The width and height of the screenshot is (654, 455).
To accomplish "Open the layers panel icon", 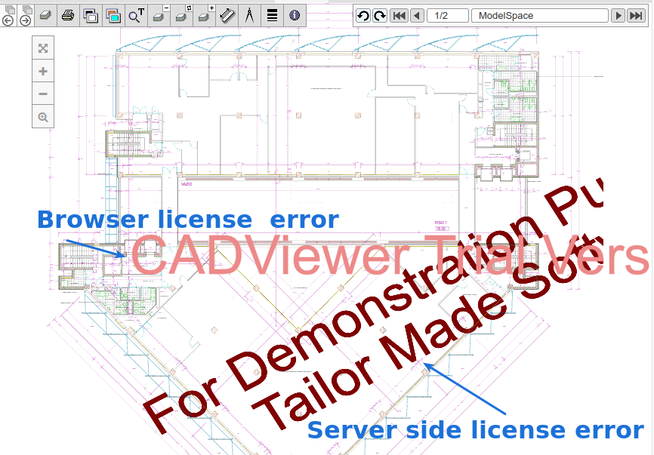I will point(45,15).
